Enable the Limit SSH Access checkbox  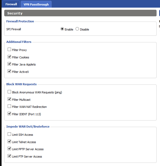(9, 134)
